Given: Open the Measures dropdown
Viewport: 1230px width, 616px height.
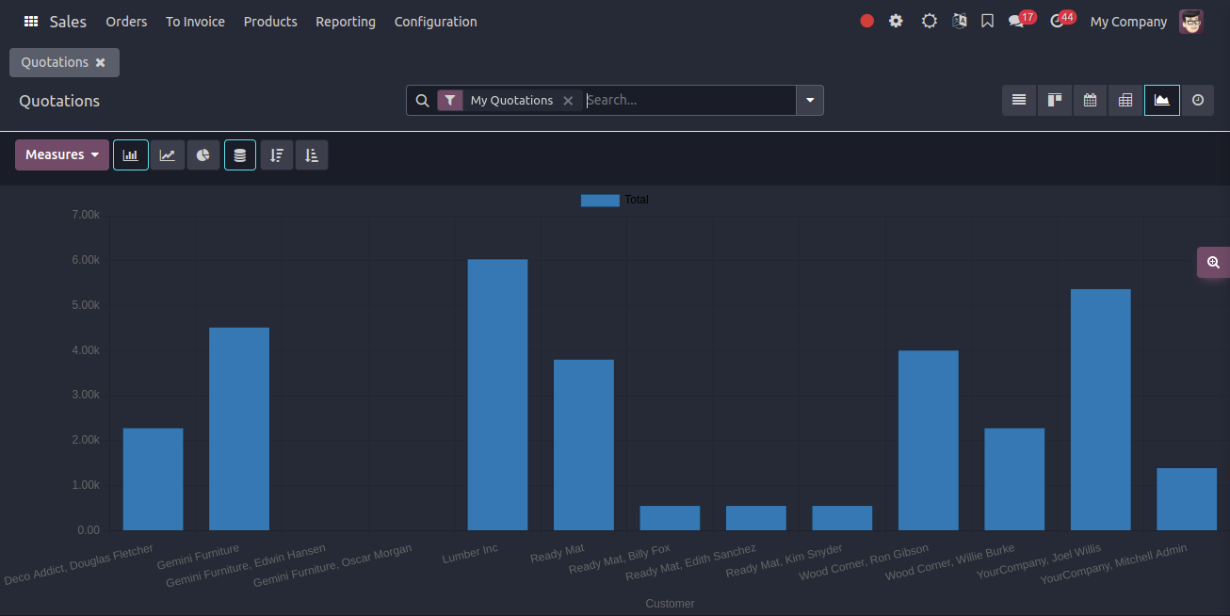Looking at the screenshot, I should pos(62,154).
